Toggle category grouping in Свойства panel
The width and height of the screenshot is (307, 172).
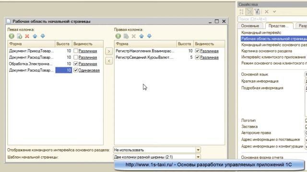click(249, 11)
